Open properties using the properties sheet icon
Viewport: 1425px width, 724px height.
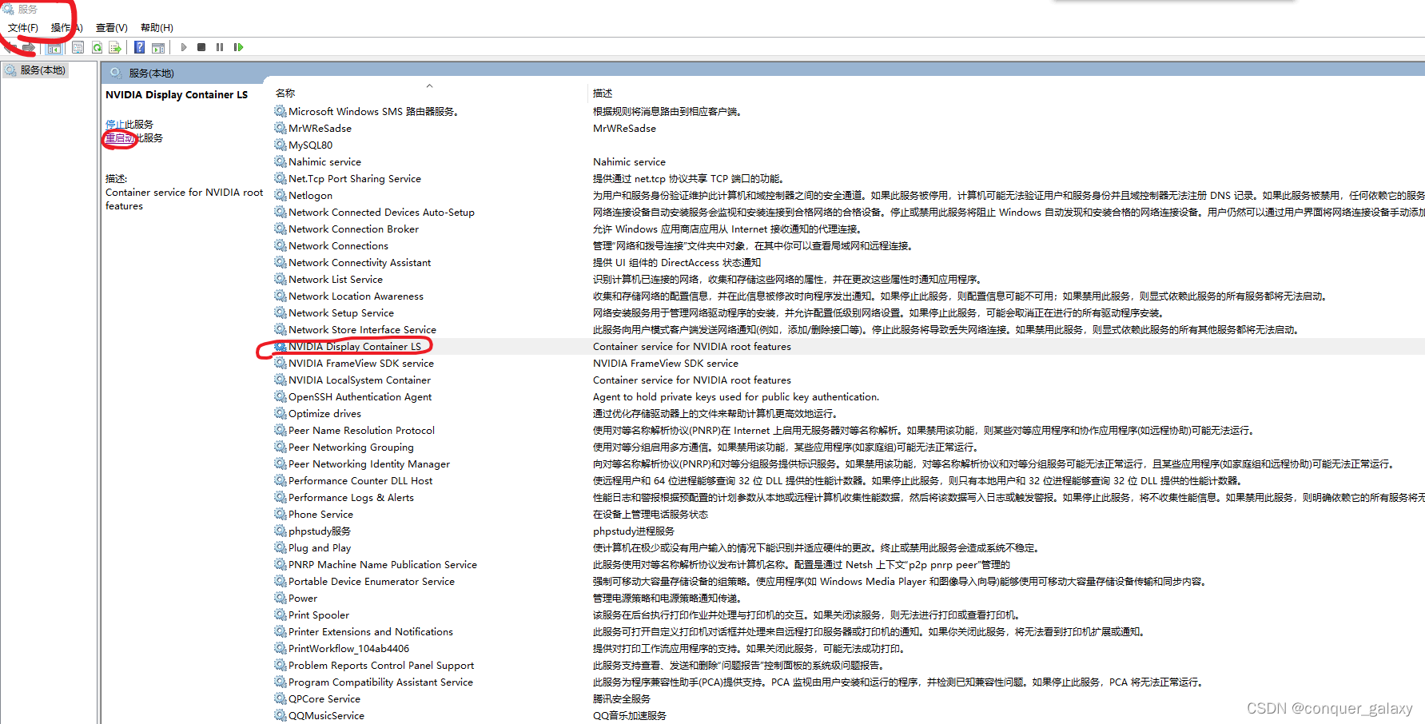(78, 47)
